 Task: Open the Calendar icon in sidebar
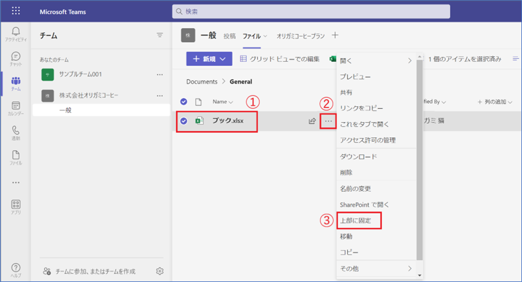pos(16,107)
